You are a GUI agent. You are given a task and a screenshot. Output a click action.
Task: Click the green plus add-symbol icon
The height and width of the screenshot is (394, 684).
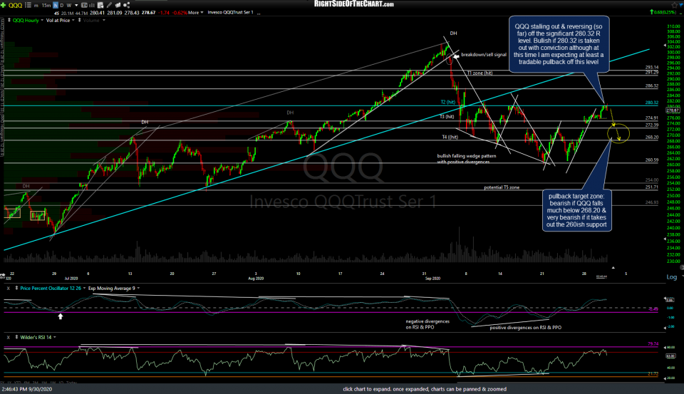[3, 5]
